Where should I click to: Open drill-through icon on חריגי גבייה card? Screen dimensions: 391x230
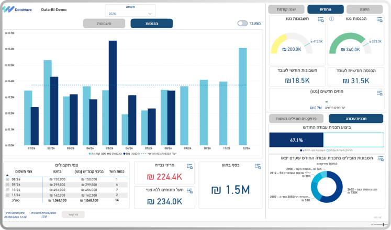pyautogui.click(x=189, y=166)
